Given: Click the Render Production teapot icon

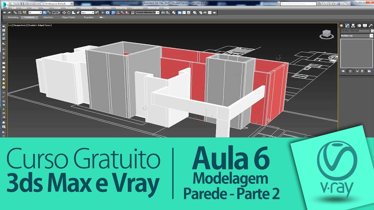Looking at the screenshot, I should click(215, 13).
